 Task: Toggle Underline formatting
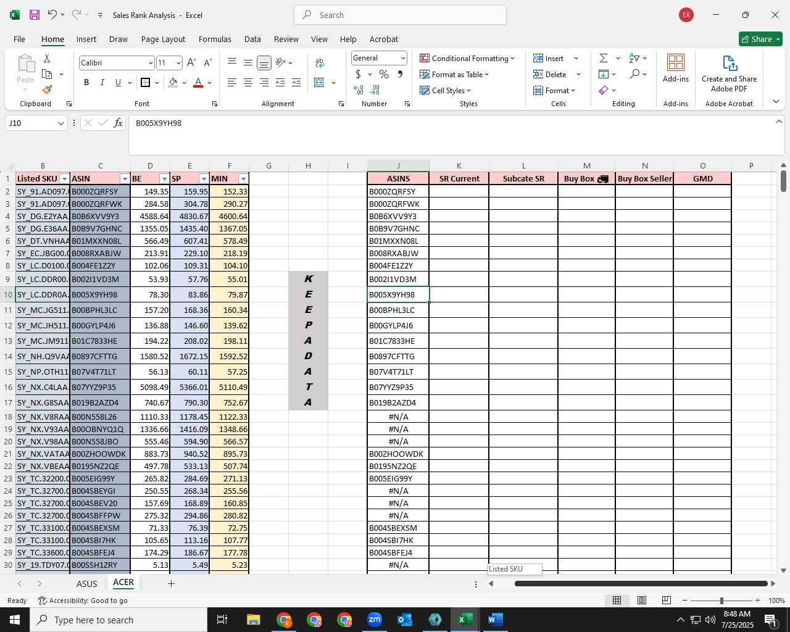pos(118,82)
